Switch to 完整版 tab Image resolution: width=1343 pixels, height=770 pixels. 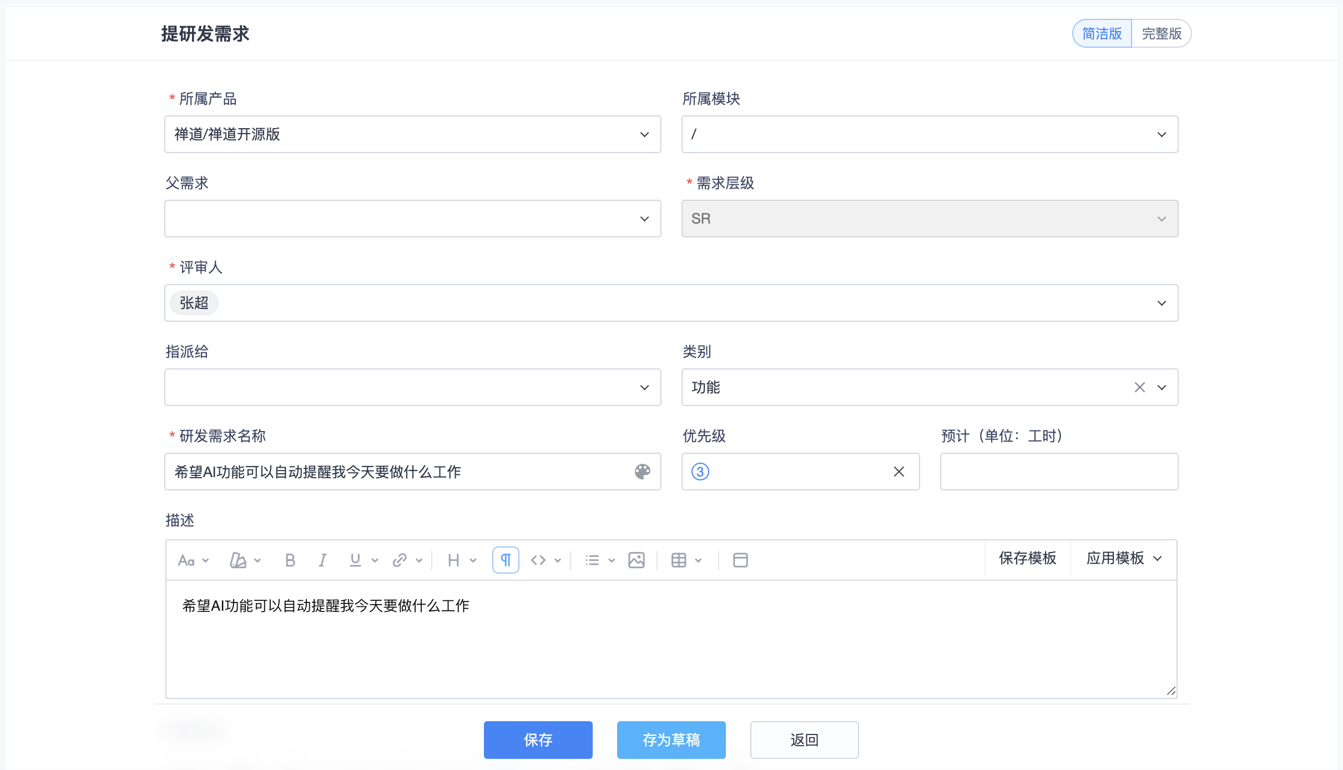pos(1162,34)
